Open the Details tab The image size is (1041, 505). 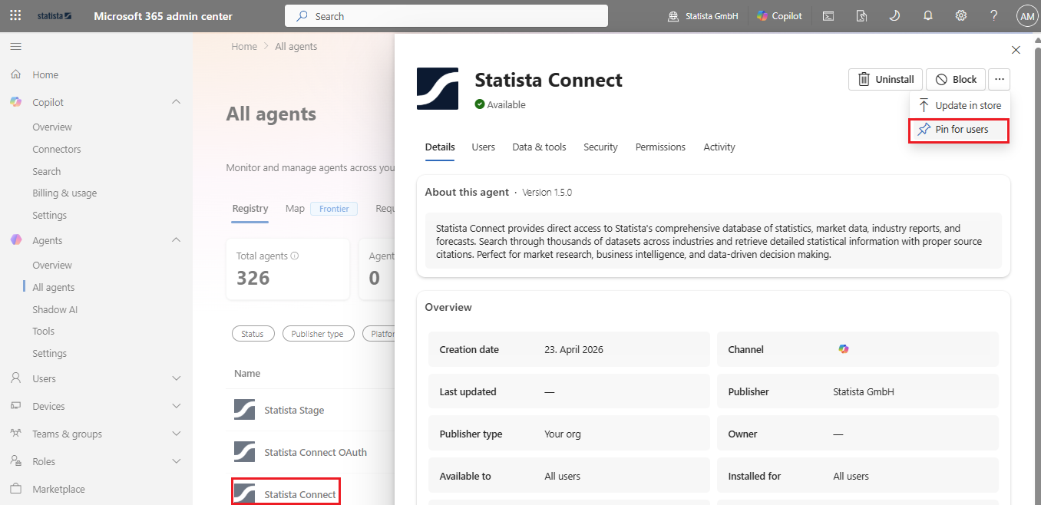(x=440, y=147)
